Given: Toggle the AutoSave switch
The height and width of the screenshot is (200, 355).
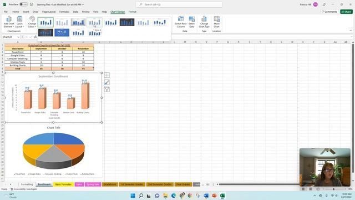Looking at the screenshot, I should 23,4.
